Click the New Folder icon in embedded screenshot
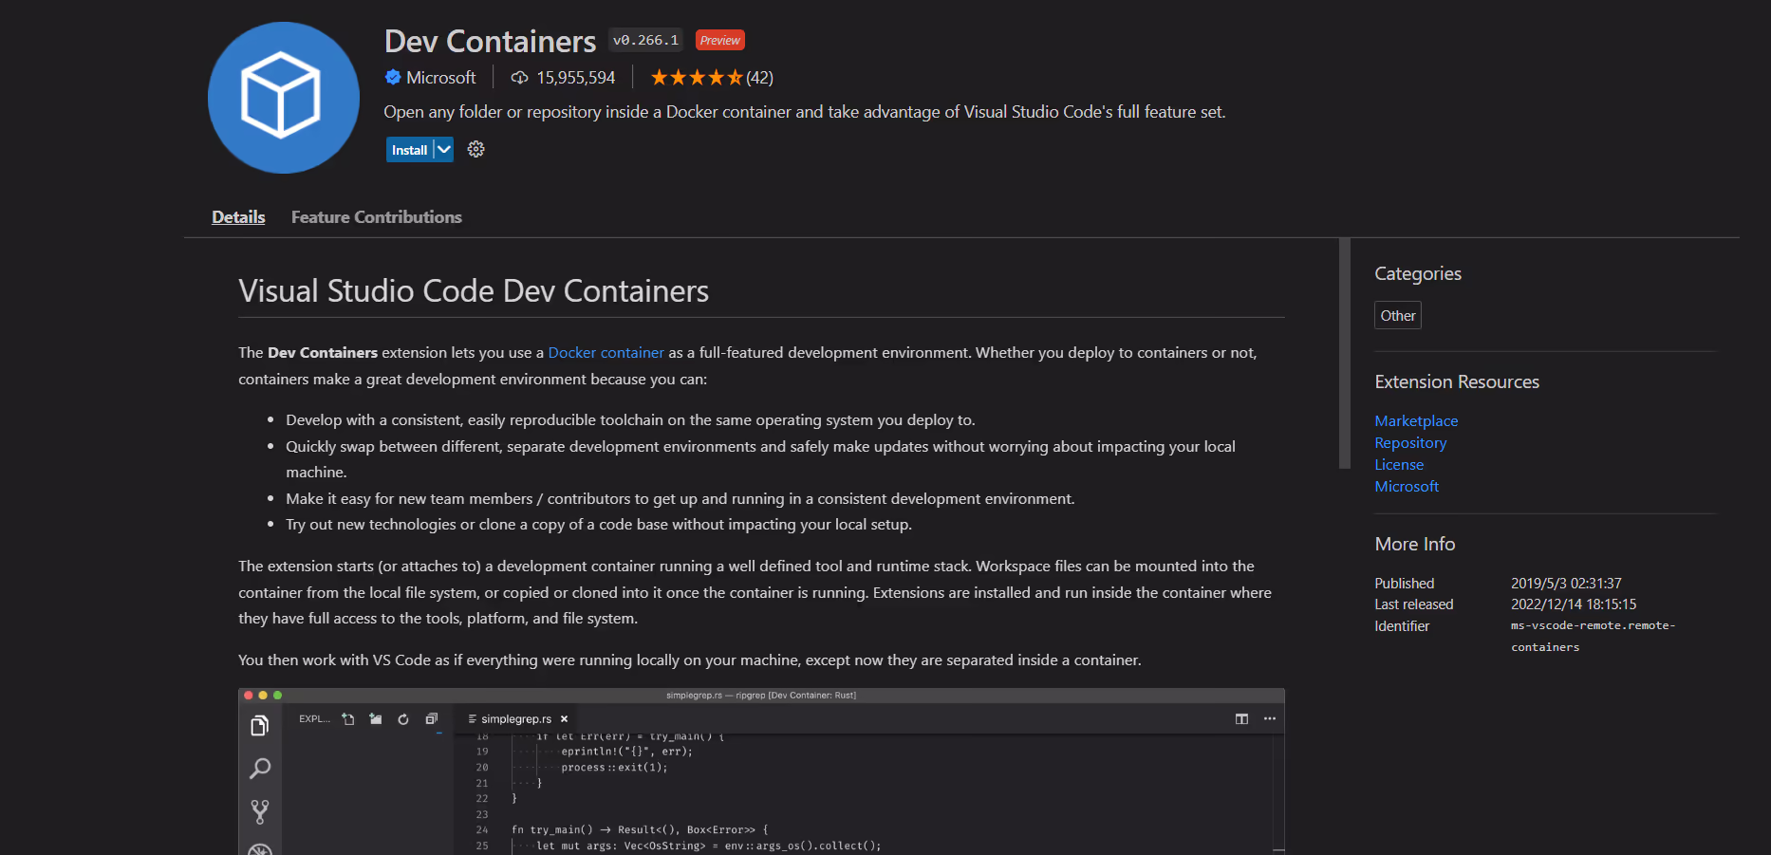 coord(376,719)
